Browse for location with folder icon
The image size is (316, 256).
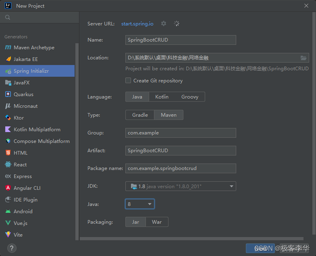tap(304, 58)
